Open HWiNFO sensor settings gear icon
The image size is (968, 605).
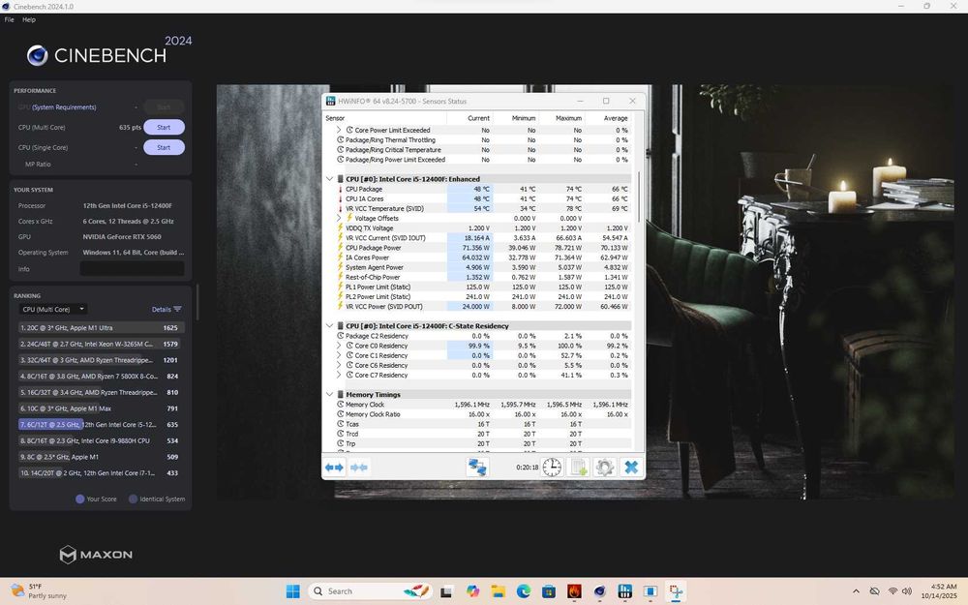(x=605, y=468)
